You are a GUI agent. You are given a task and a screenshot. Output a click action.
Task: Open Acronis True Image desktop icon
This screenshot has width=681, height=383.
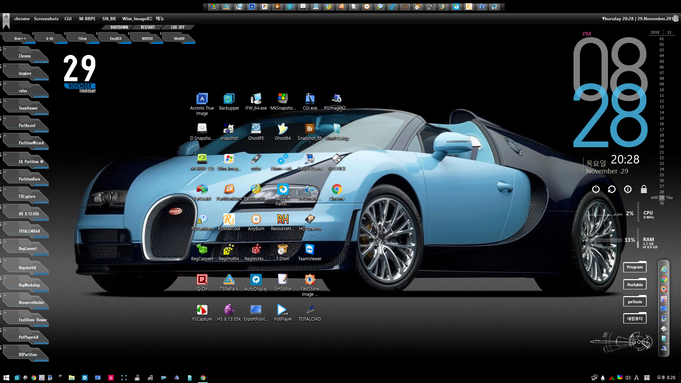click(x=202, y=104)
